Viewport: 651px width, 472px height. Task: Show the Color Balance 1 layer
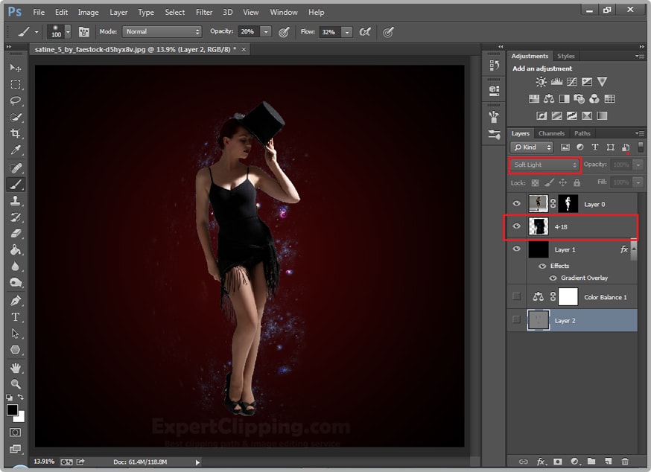click(516, 296)
